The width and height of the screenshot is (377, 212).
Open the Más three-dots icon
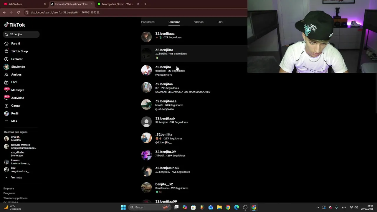[x=6, y=121]
